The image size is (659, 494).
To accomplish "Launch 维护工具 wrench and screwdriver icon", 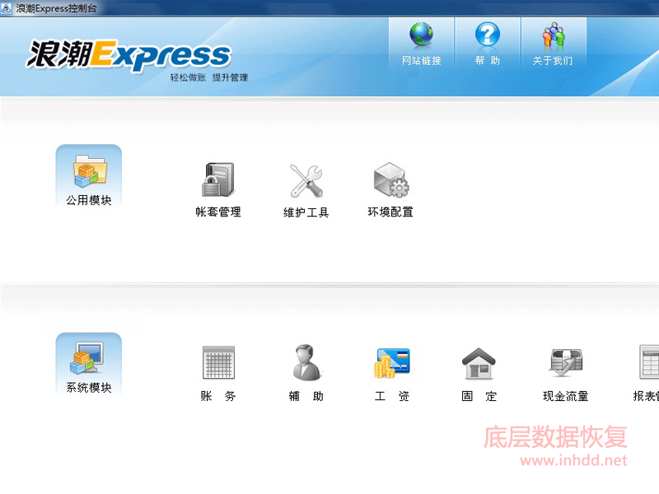I will click(x=306, y=180).
